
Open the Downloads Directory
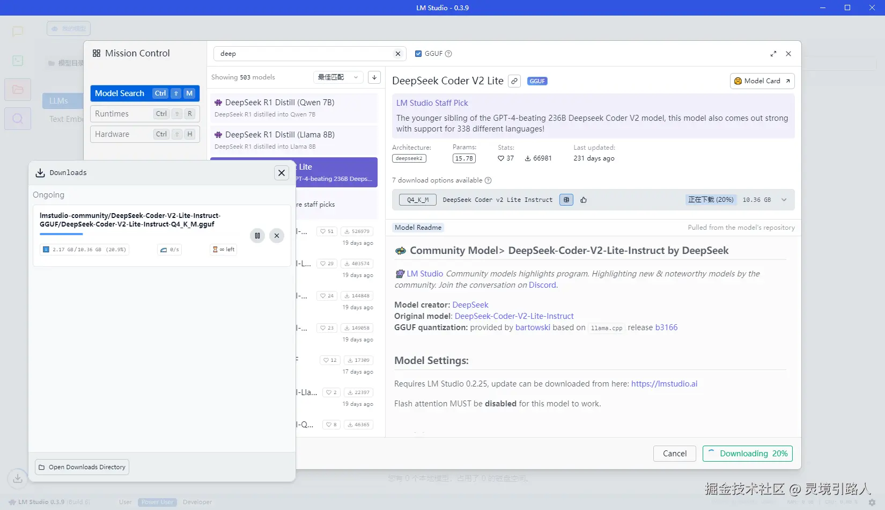82,467
